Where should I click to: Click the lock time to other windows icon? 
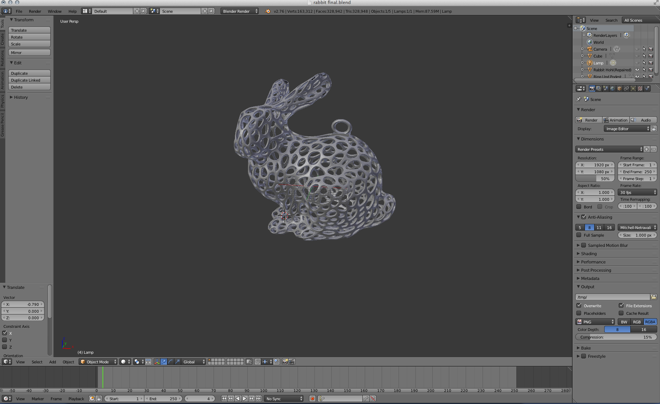pos(99,399)
